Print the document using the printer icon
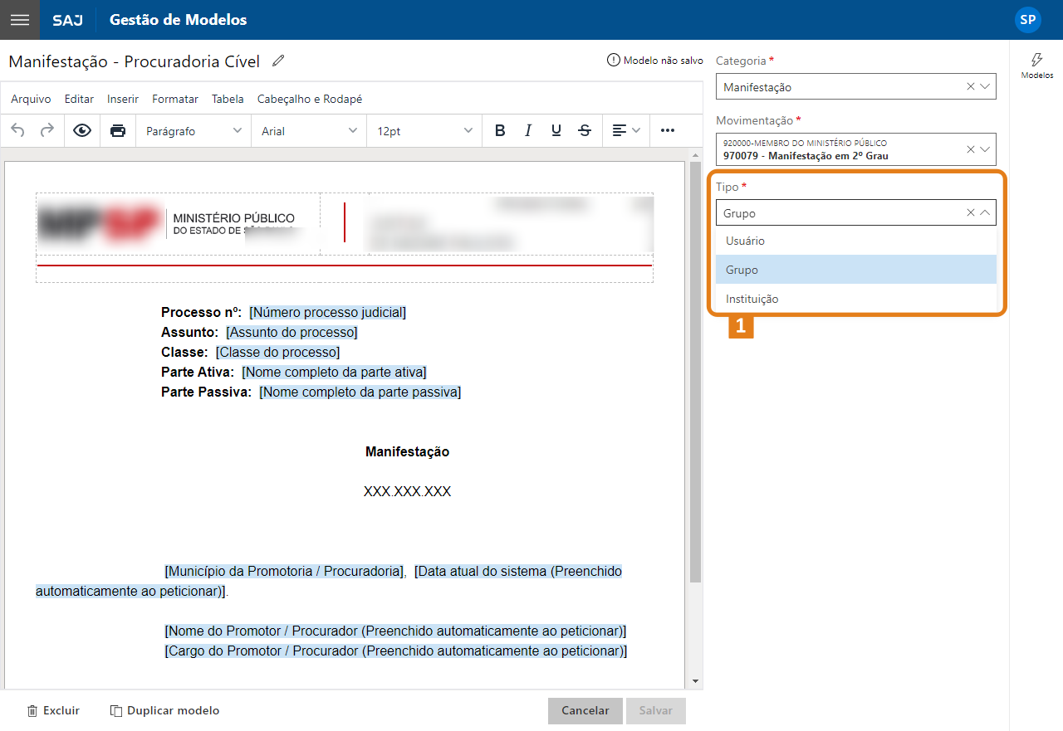 click(x=115, y=130)
